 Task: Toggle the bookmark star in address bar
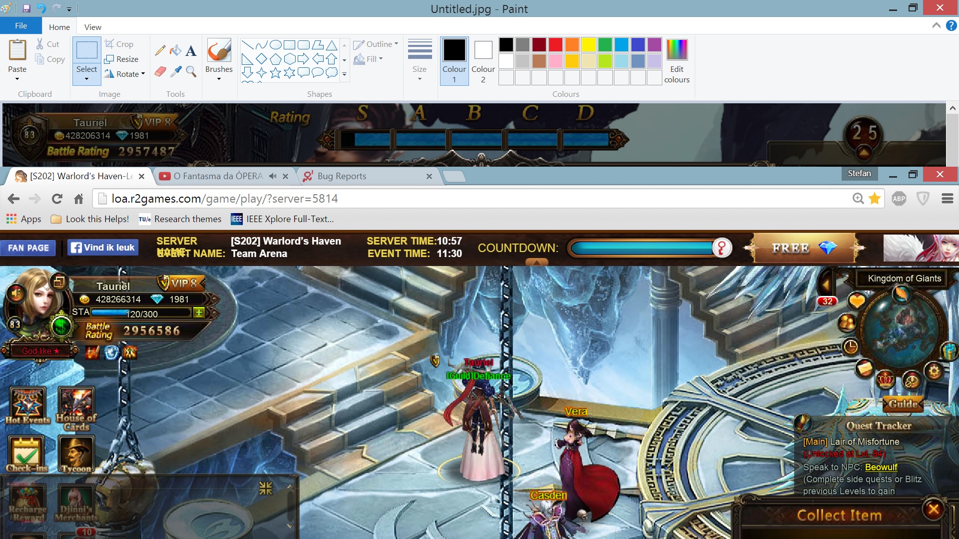875,199
